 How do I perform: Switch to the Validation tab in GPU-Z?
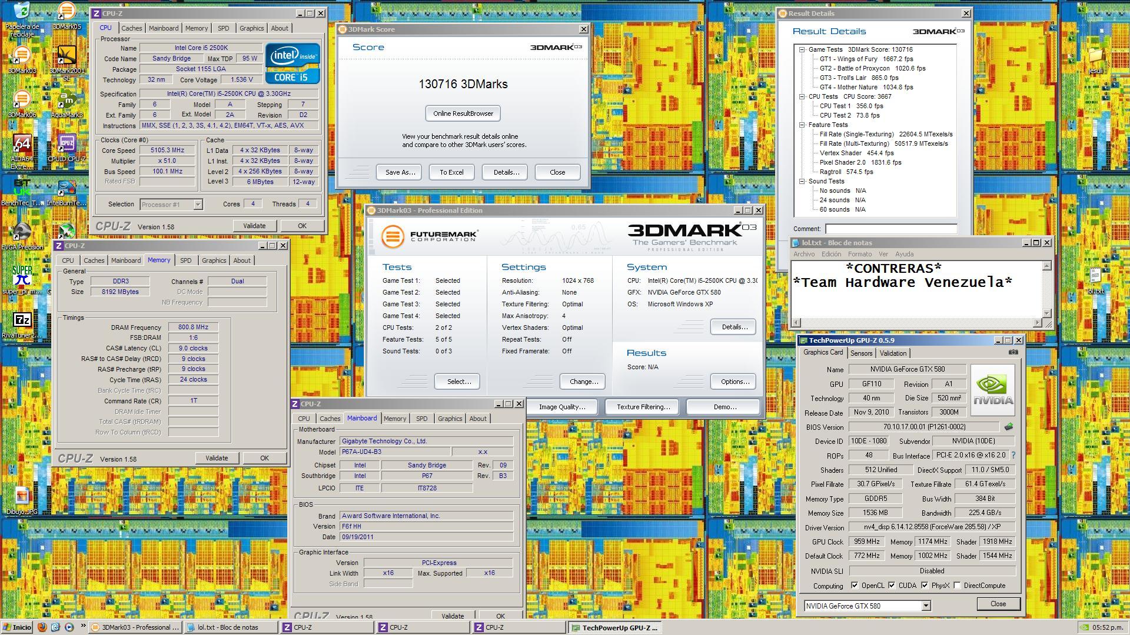(x=893, y=353)
